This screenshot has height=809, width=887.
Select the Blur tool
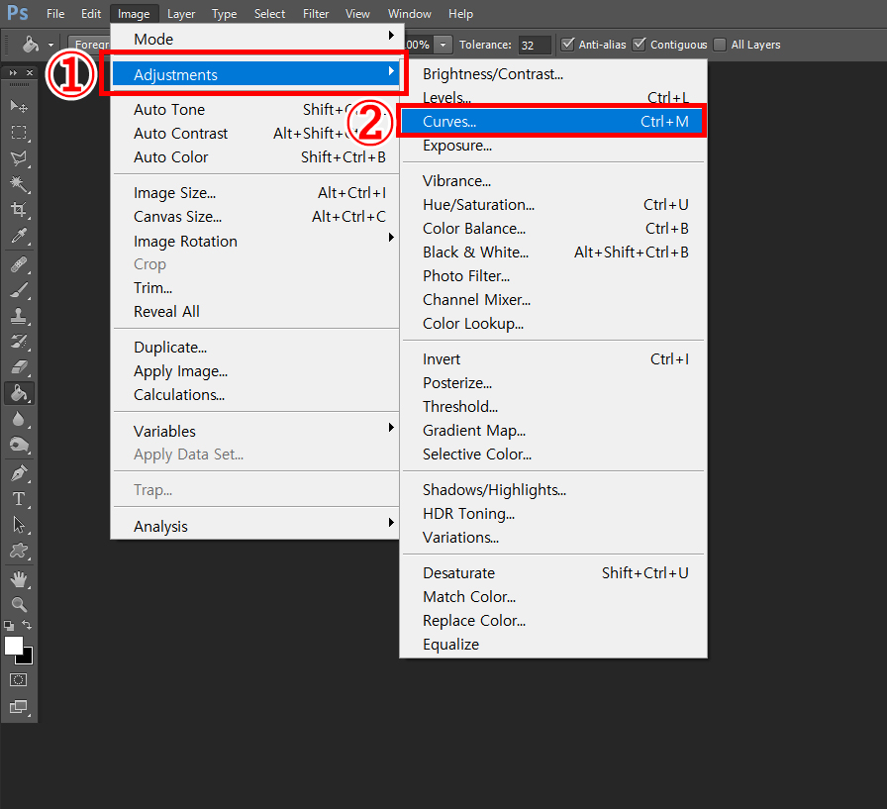click(19, 419)
